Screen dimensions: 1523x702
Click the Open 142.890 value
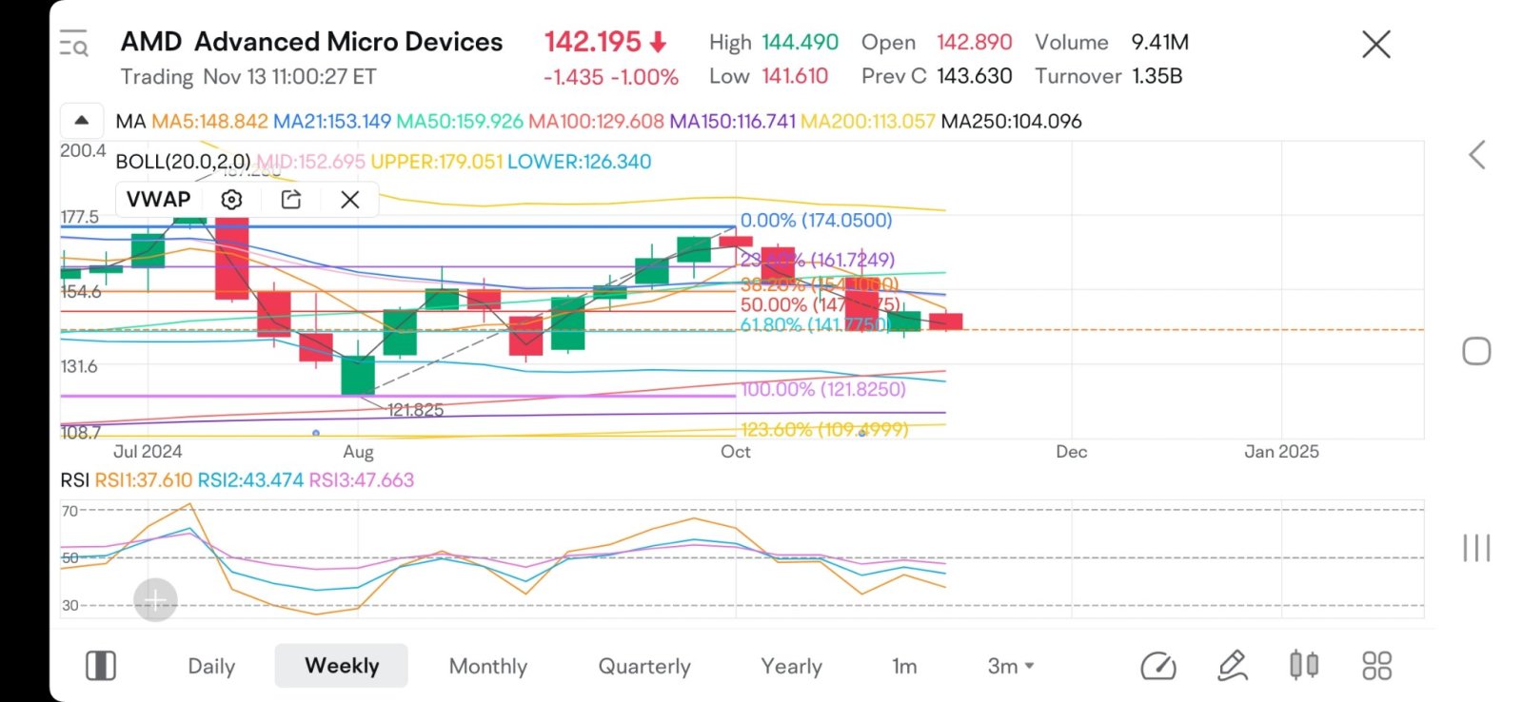(x=975, y=42)
